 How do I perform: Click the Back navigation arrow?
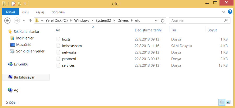coord(7,20)
